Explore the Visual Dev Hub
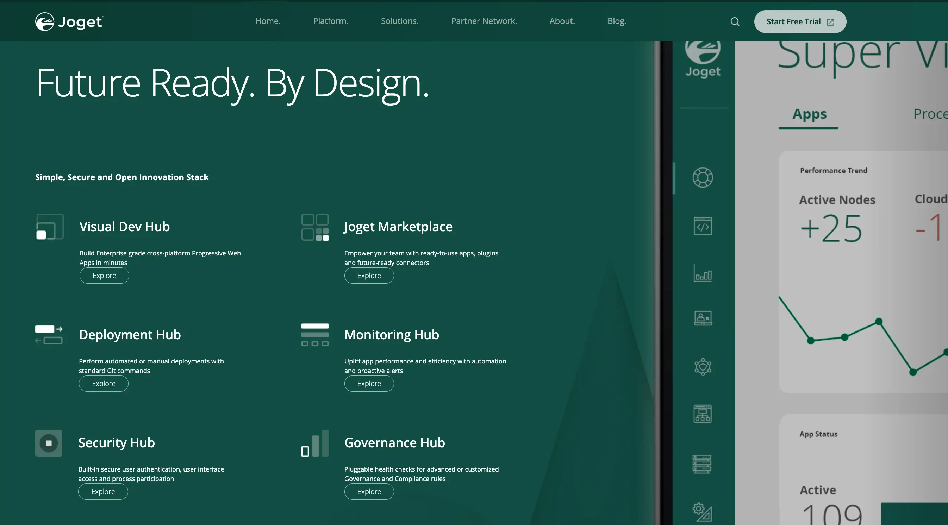Screen dimensions: 948x525 (104, 276)
